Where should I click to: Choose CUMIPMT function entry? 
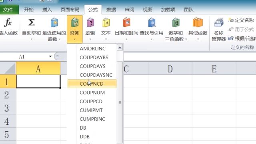tap(92, 110)
